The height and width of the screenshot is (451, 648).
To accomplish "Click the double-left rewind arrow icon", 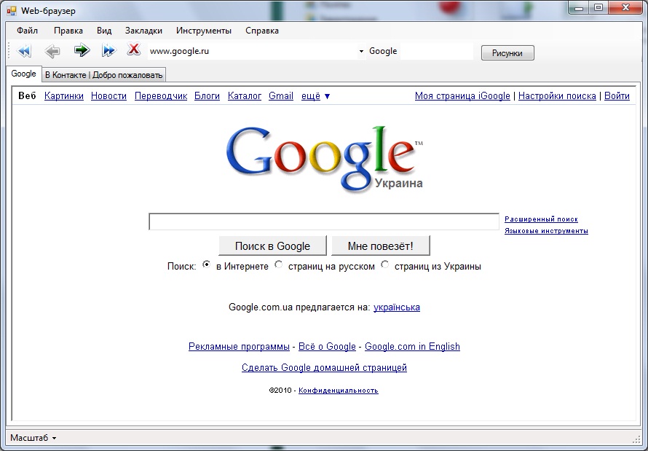I will click(x=24, y=51).
